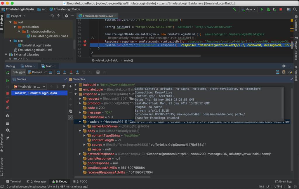Image resolution: width=299 pixels, height=189 pixels.
Task: Click the red Force Step Into icon
Action: (x=71, y=72)
